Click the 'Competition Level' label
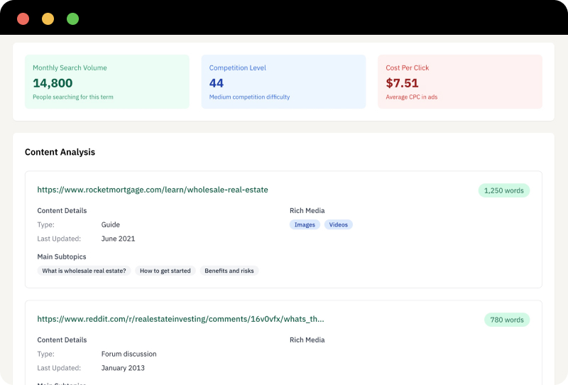 pos(238,67)
